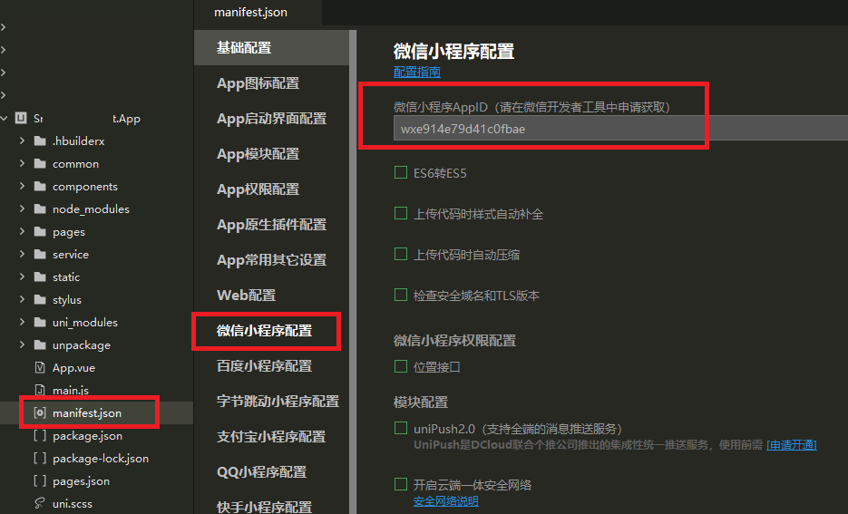Click the pages.json file icon
This screenshot has width=848, height=514.
pos(39,480)
